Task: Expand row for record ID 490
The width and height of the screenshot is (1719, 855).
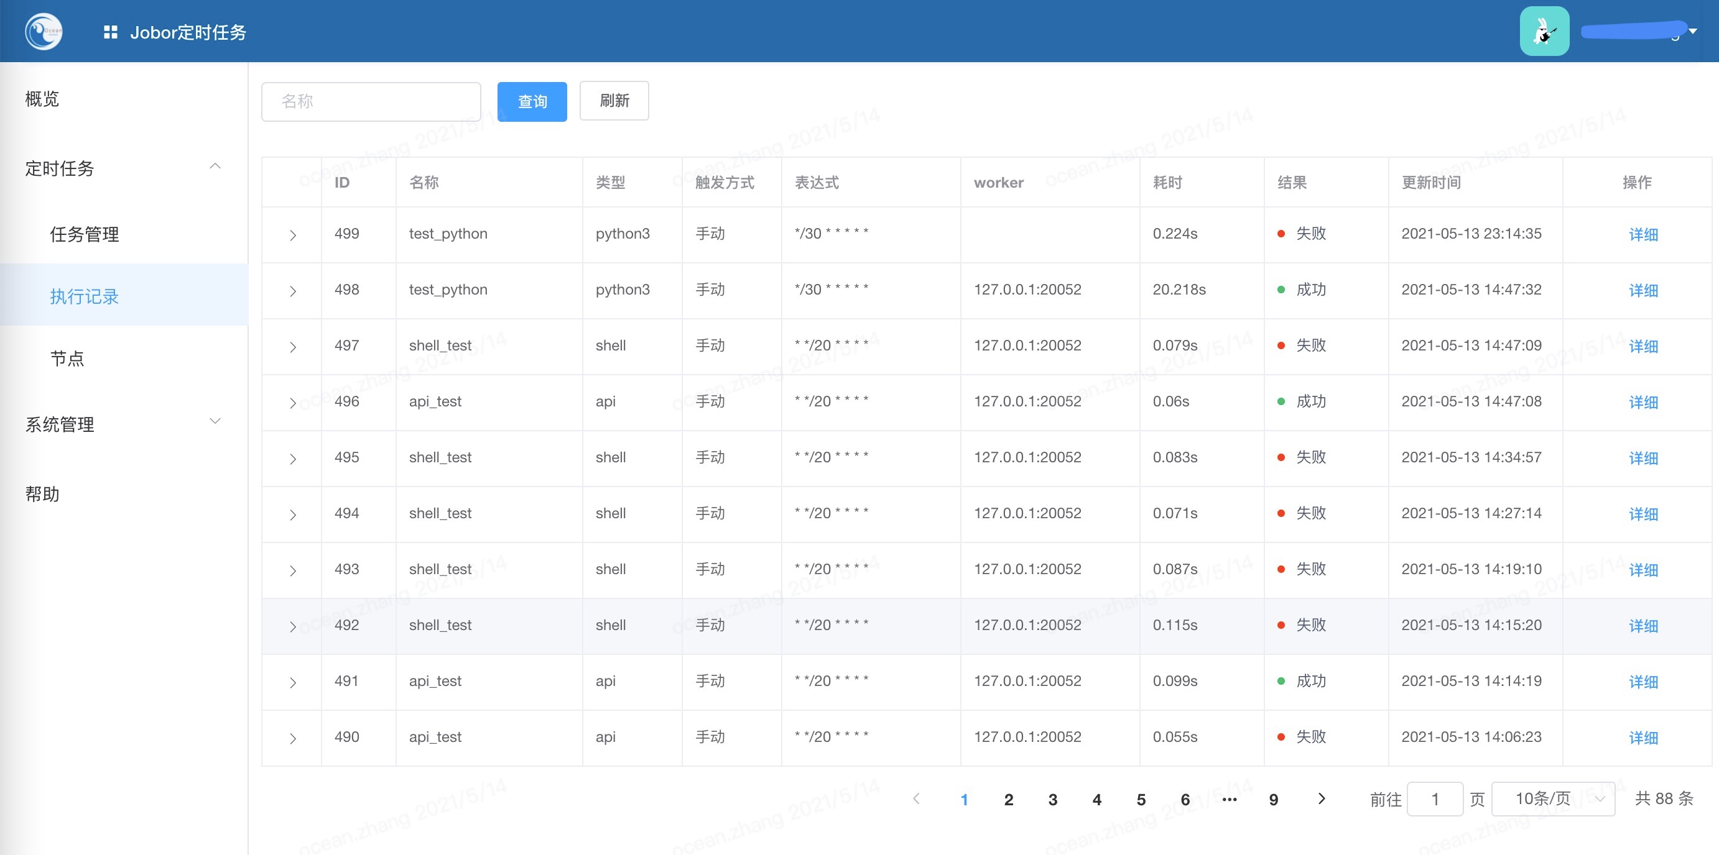Action: point(292,738)
